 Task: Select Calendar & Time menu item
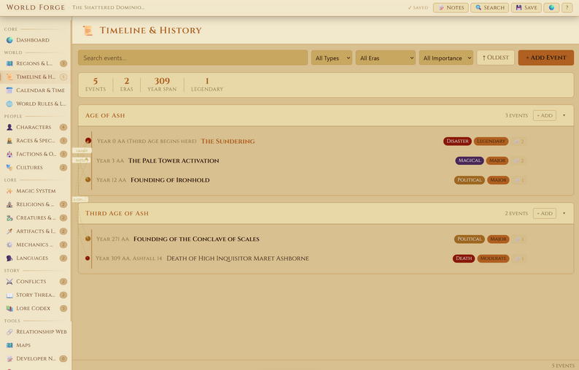pyautogui.click(x=36, y=90)
